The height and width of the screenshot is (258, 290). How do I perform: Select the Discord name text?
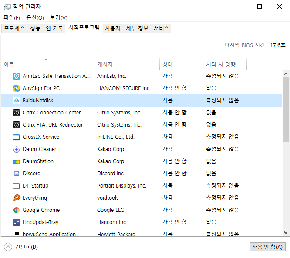[x=31, y=174]
